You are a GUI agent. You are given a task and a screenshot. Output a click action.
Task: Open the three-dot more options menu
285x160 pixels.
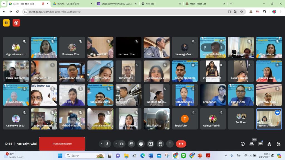(x=170, y=144)
